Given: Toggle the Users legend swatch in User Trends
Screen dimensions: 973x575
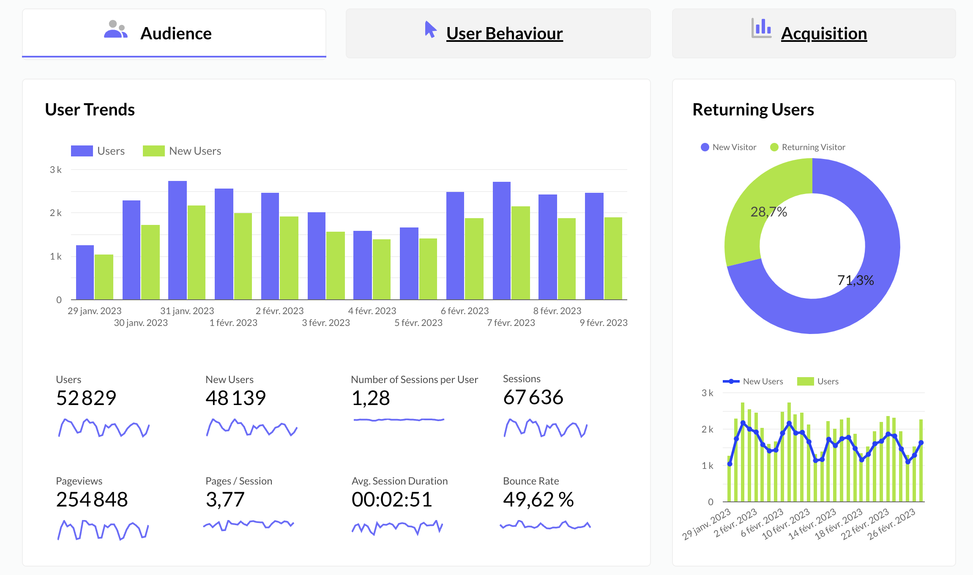Looking at the screenshot, I should click(x=82, y=151).
